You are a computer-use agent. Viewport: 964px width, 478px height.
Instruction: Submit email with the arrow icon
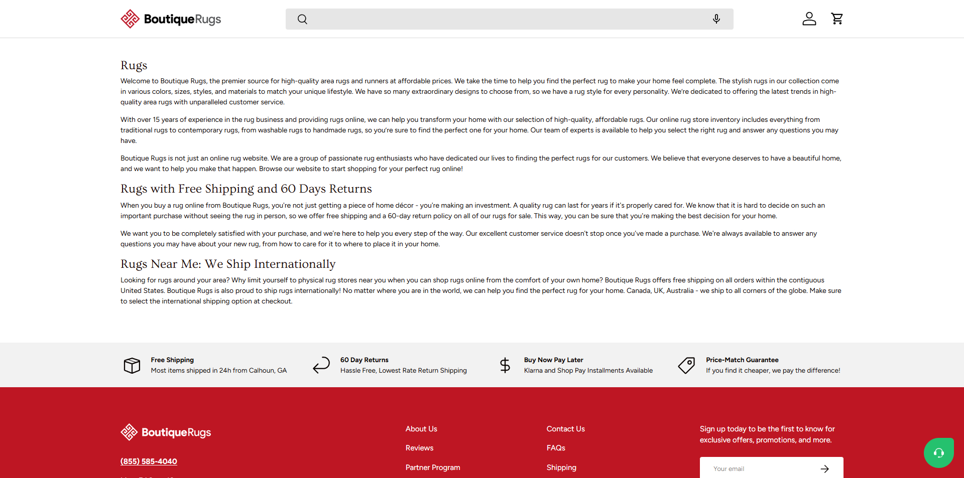pos(824,468)
